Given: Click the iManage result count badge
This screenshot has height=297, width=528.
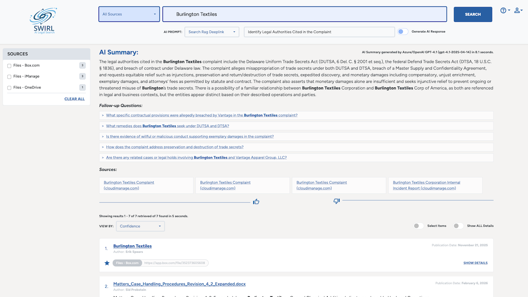Looking at the screenshot, I should pyautogui.click(x=82, y=76).
